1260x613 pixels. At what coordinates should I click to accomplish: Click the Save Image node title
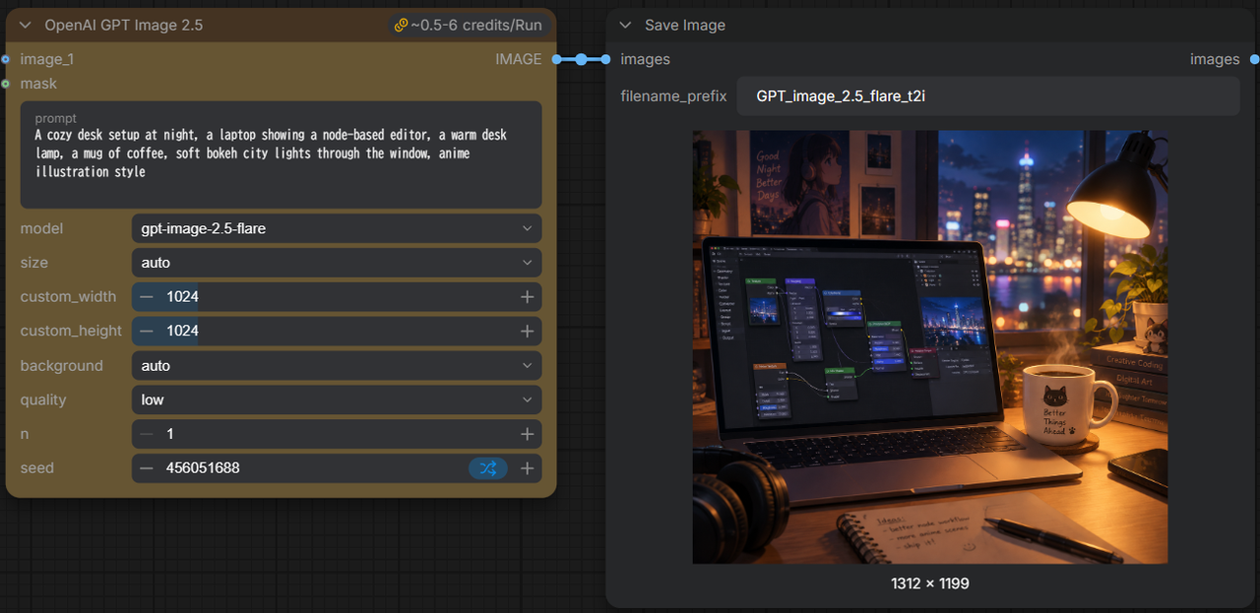click(685, 26)
